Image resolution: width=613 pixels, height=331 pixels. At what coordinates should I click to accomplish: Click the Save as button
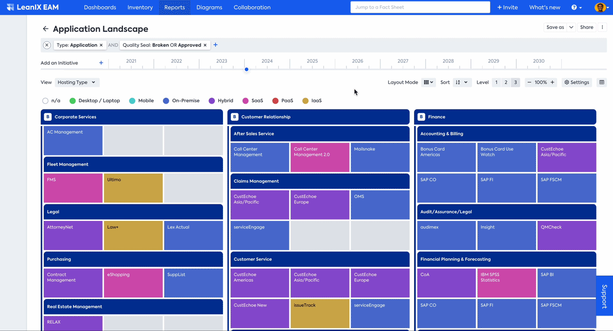click(x=555, y=27)
